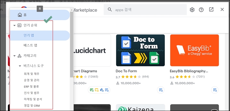Open the EasyBib thumbnail
Image resolution: width=230 pixels, height=111 pixels.
point(195,50)
